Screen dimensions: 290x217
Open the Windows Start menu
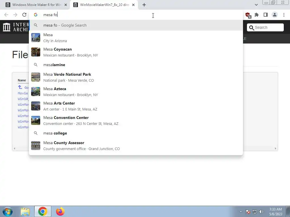[8, 211]
